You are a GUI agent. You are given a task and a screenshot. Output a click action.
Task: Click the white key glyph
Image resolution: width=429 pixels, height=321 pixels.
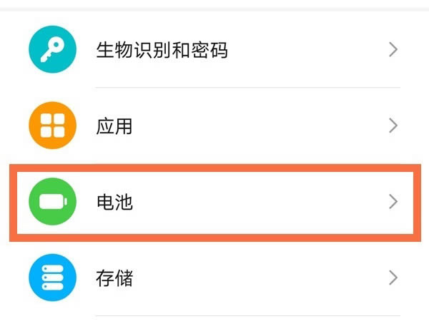pyautogui.click(x=51, y=49)
